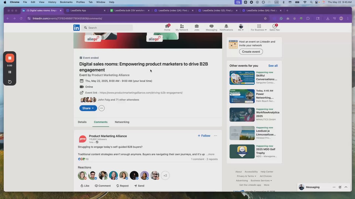
Task: Open new browser tab
Action: [x=287, y=11]
